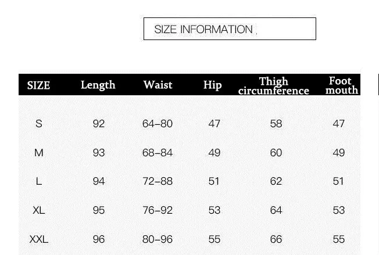Select the Foot mouth column header
The height and width of the screenshot is (255, 379).
pyautogui.click(x=341, y=85)
